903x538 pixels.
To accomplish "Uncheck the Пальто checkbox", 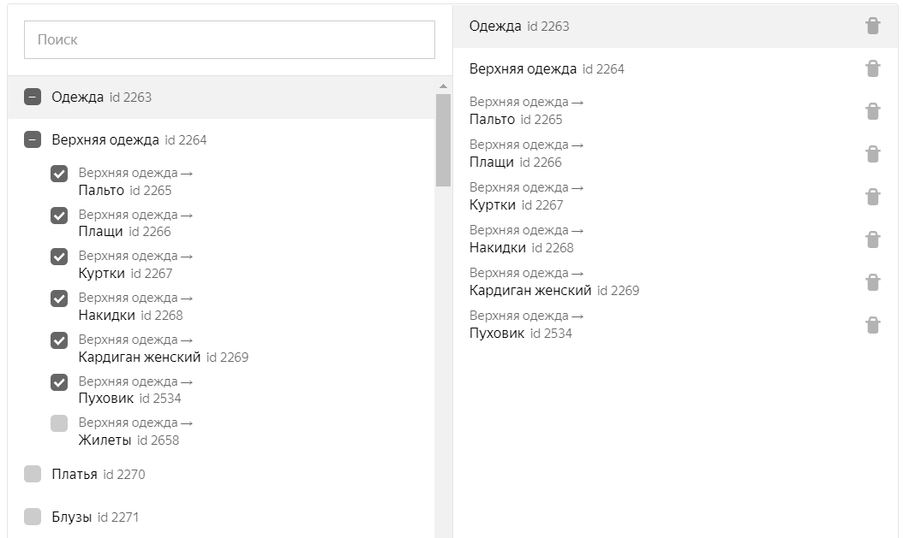I will point(59,174).
